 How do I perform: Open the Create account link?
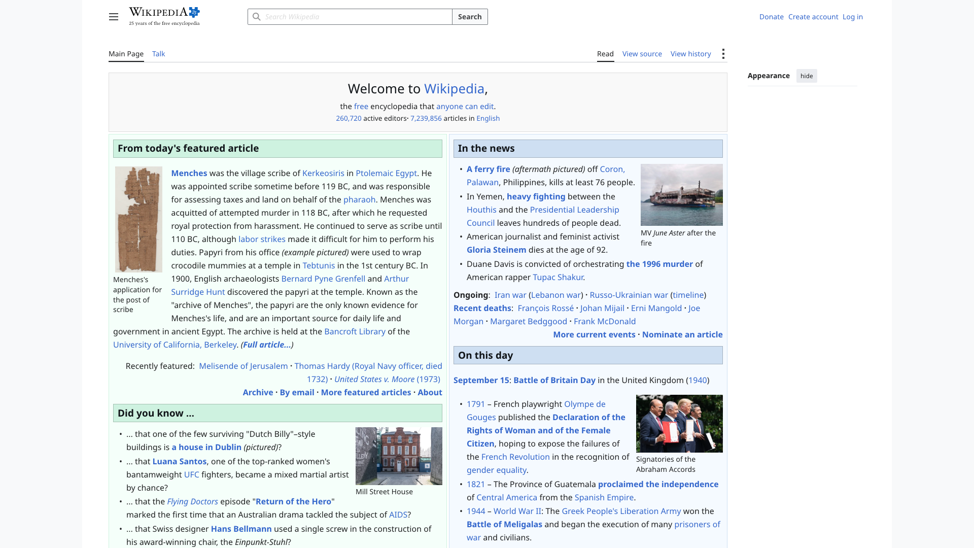[x=813, y=17]
